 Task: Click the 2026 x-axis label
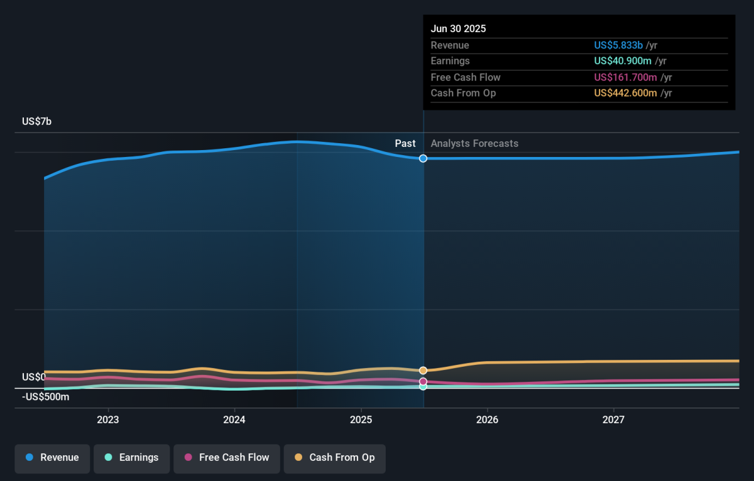(x=487, y=419)
